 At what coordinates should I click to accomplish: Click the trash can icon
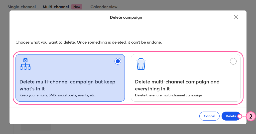click(141, 64)
